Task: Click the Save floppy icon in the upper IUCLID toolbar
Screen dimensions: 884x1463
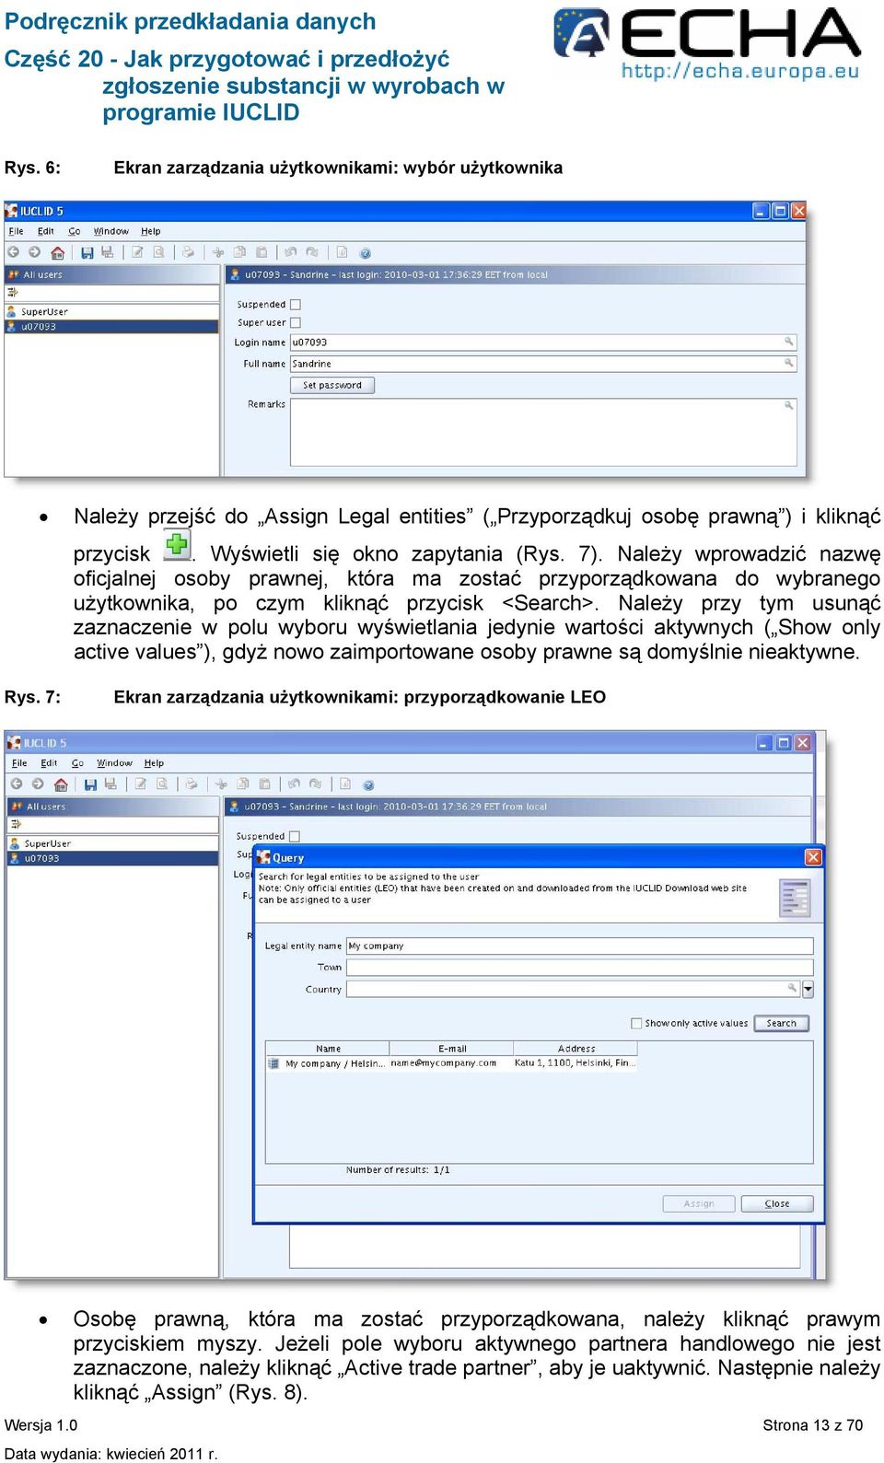Action: pos(87,252)
